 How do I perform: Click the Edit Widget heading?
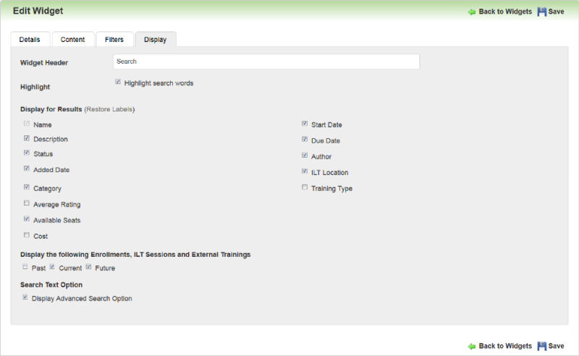click(38, 11)
